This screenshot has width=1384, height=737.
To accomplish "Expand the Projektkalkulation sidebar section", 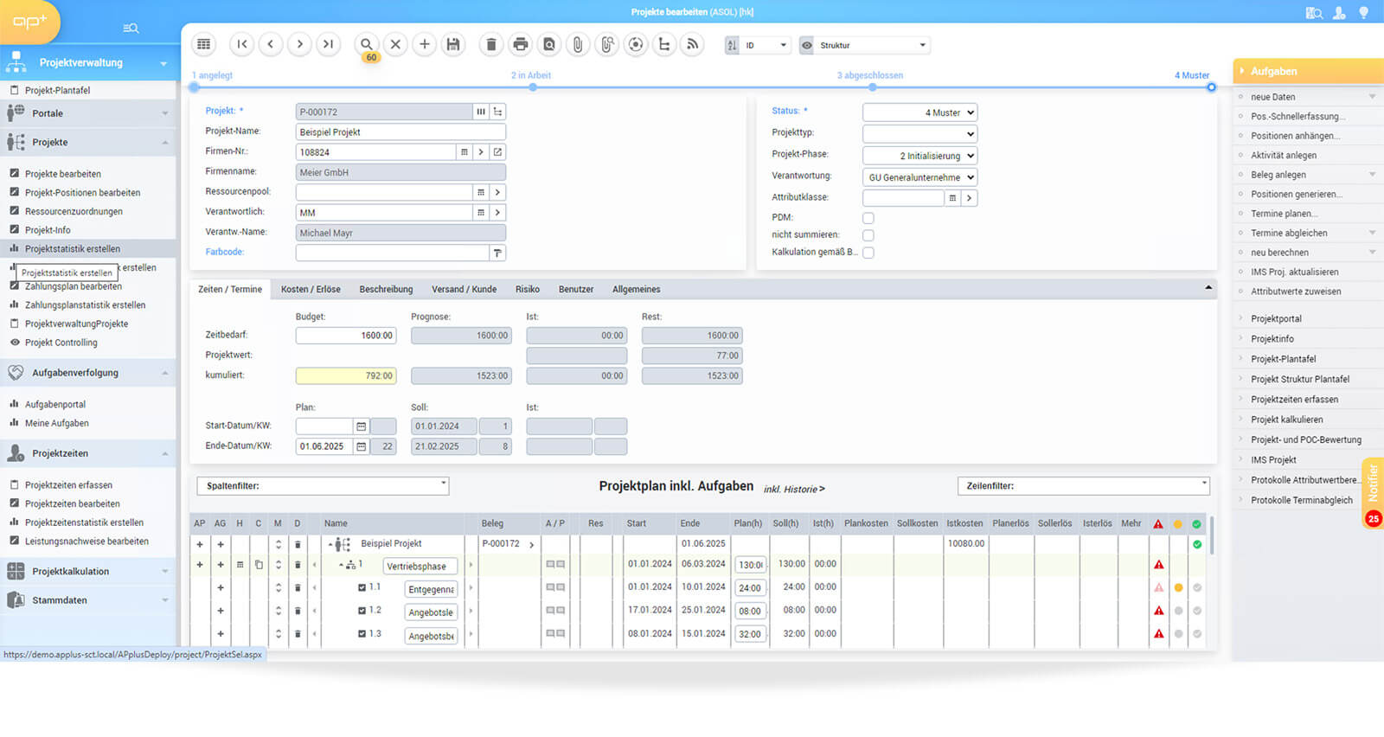I will 87,572.
